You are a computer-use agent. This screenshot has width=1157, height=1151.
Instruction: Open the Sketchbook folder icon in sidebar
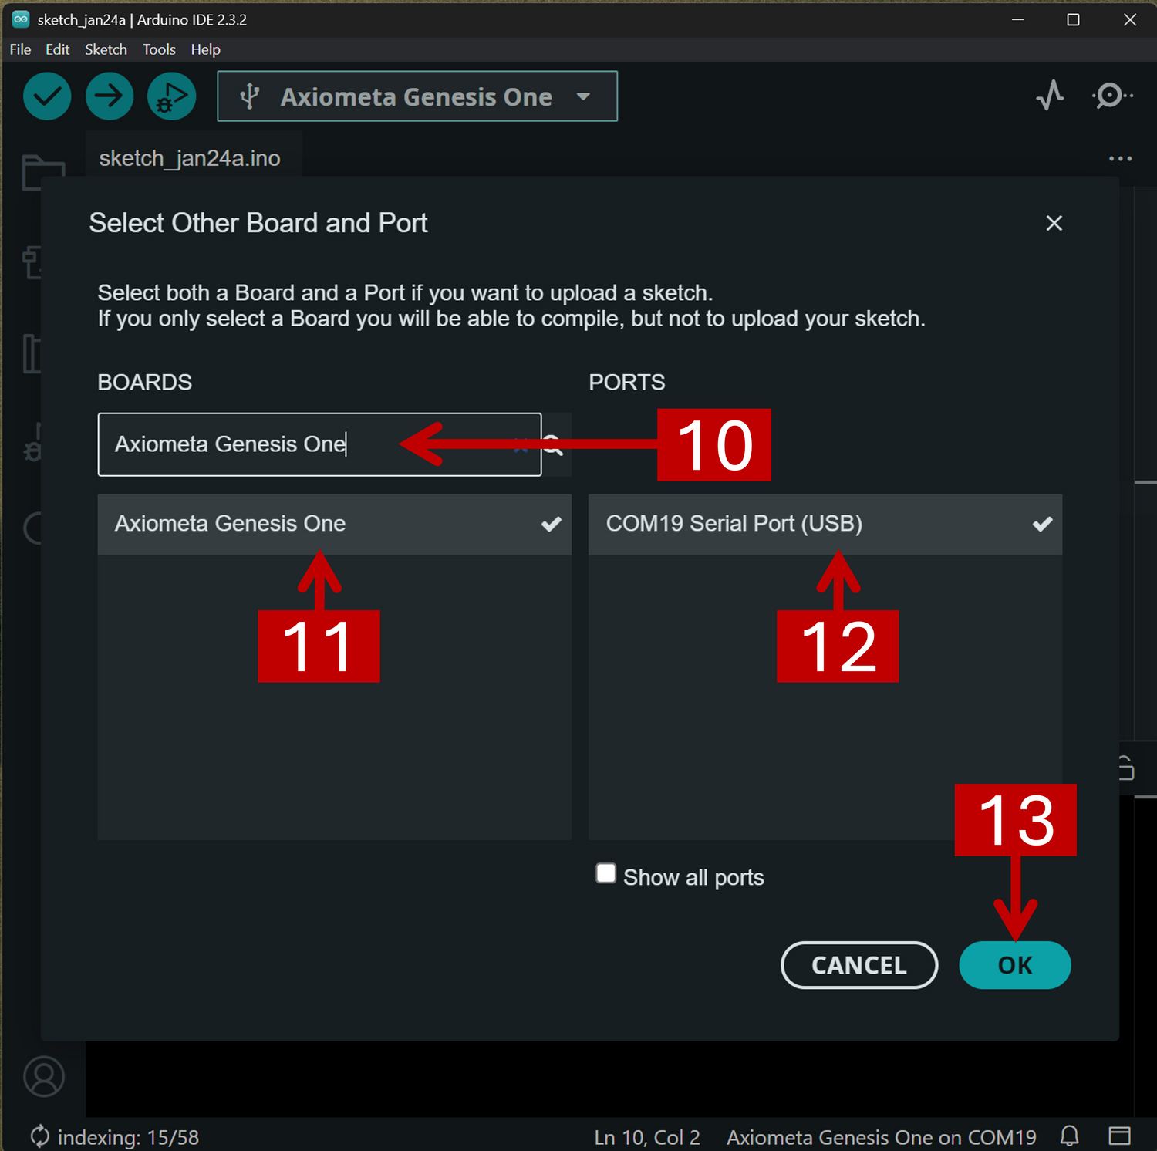[43, 172]
